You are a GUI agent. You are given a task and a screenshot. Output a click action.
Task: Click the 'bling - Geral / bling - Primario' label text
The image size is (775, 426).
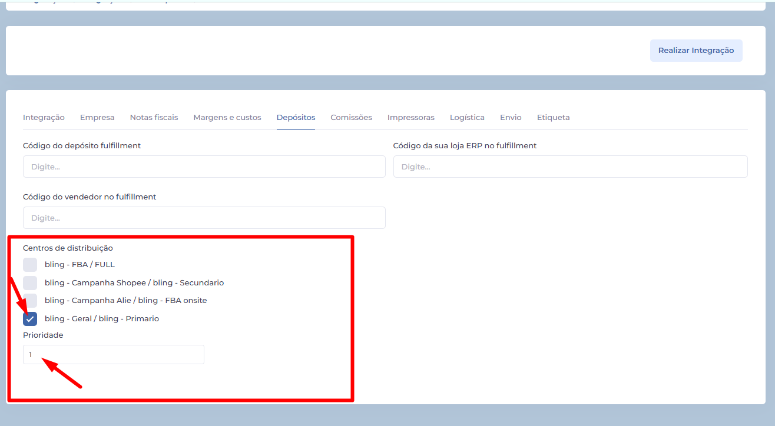102,319
